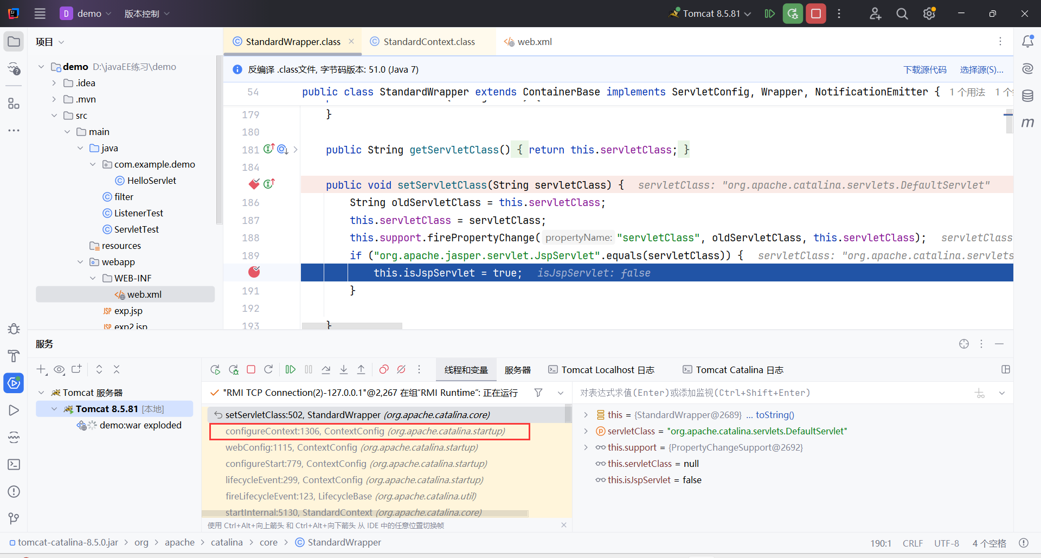This screenshot has height=558, width=1041.
Task: Click the Step Over debug icon
Action: click(x=326, y=370)
